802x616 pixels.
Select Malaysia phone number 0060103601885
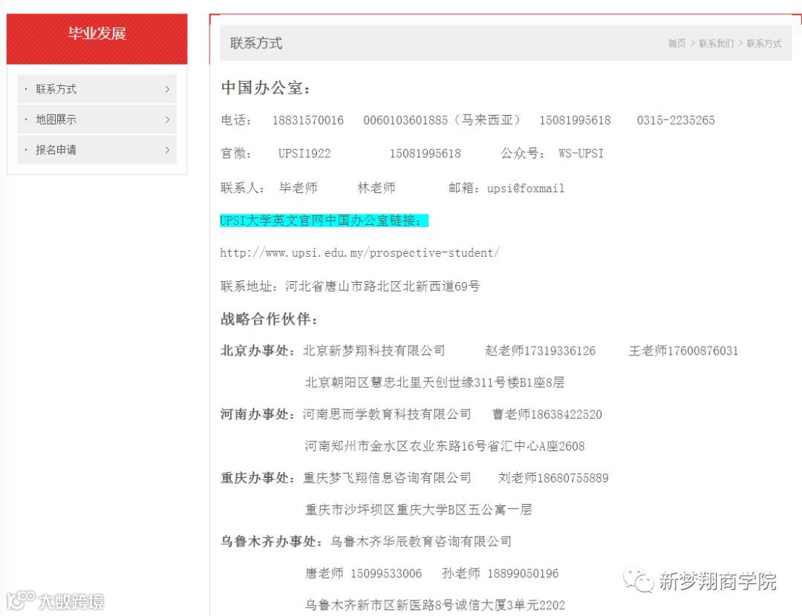click(x=405, y=120)
